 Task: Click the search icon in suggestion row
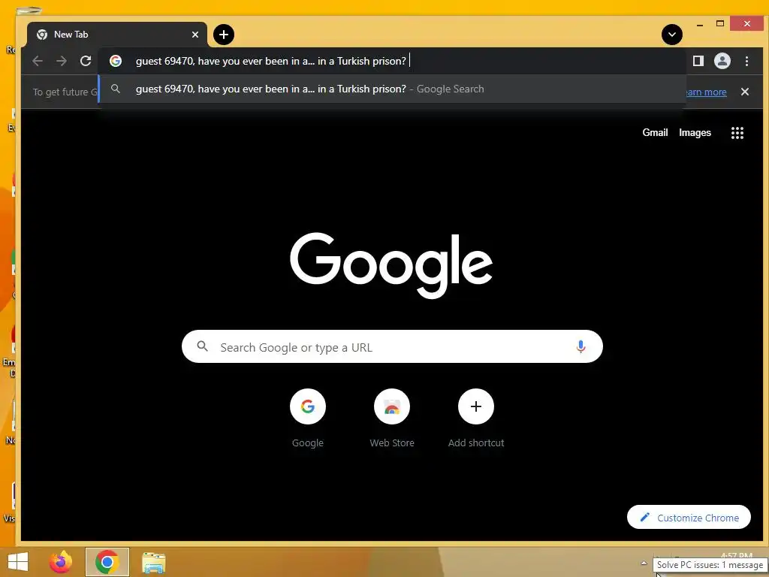tap(116, 89)
